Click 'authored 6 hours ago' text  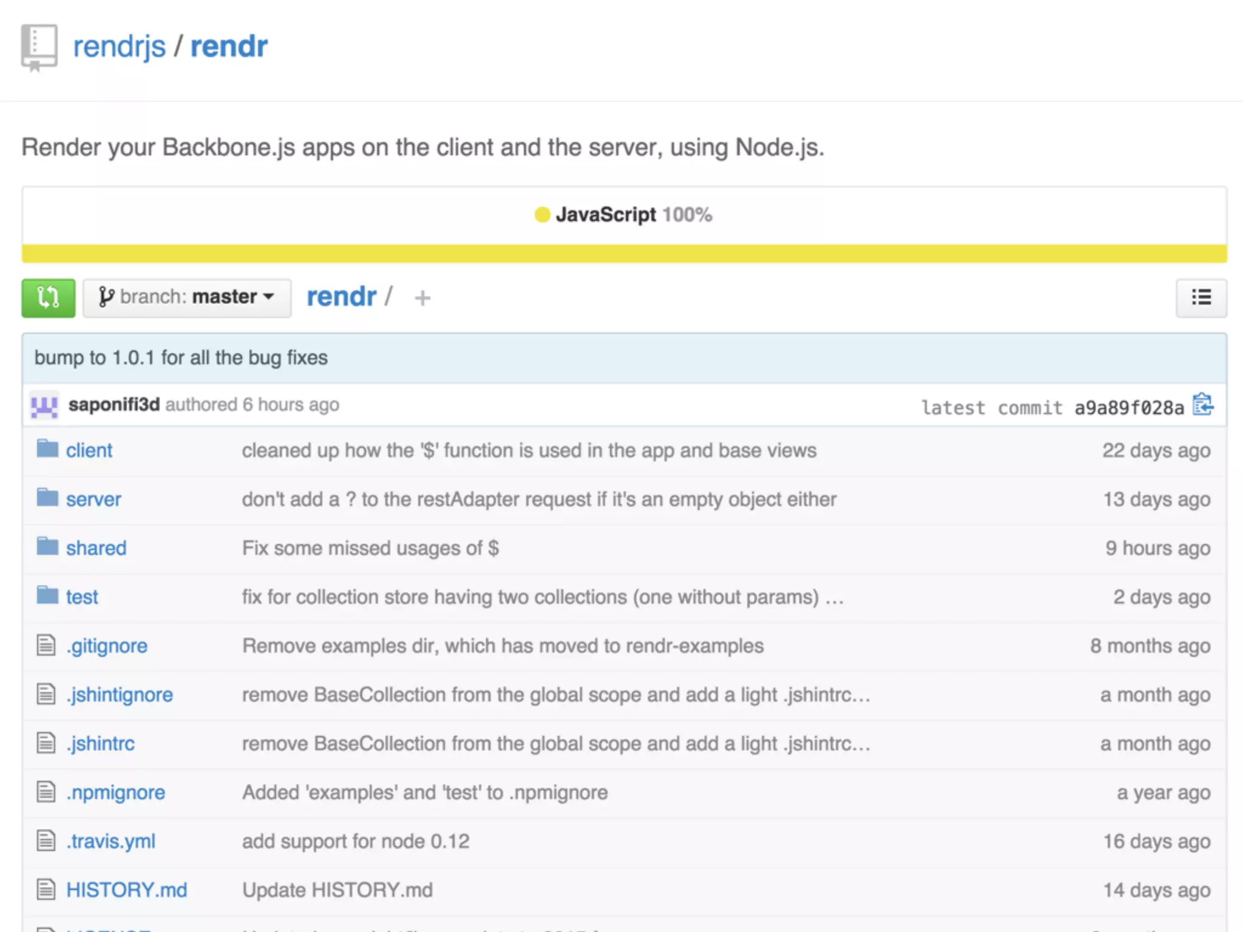(x=252, y=405)
